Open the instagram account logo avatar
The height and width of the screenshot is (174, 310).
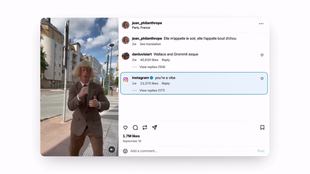coord(125,80)
